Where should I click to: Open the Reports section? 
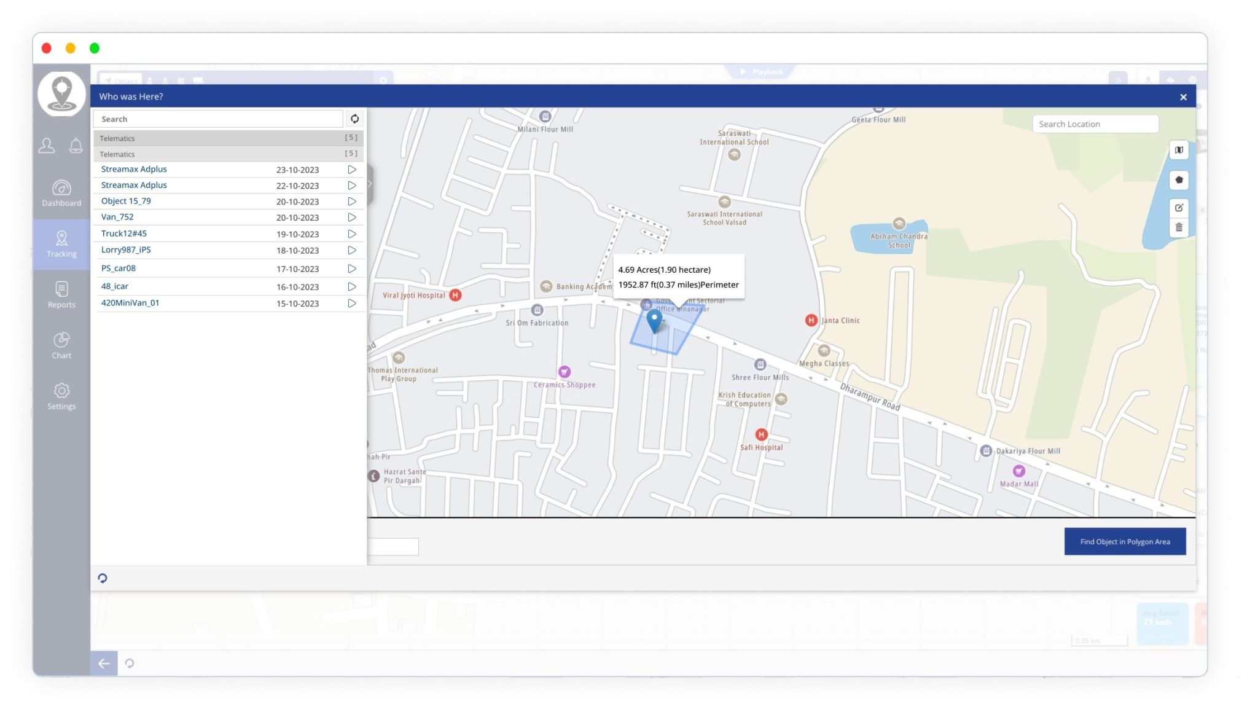pyautogui.click(x=61, y=295)
